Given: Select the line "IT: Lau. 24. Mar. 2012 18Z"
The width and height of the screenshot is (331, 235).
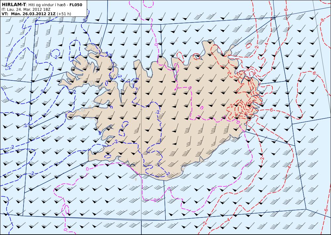Looking at the screenshot, I should click(x=26, y=10).
